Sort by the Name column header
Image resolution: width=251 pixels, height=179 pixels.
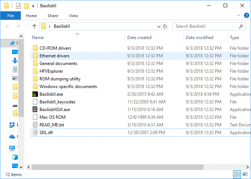(x=38, y=38)
